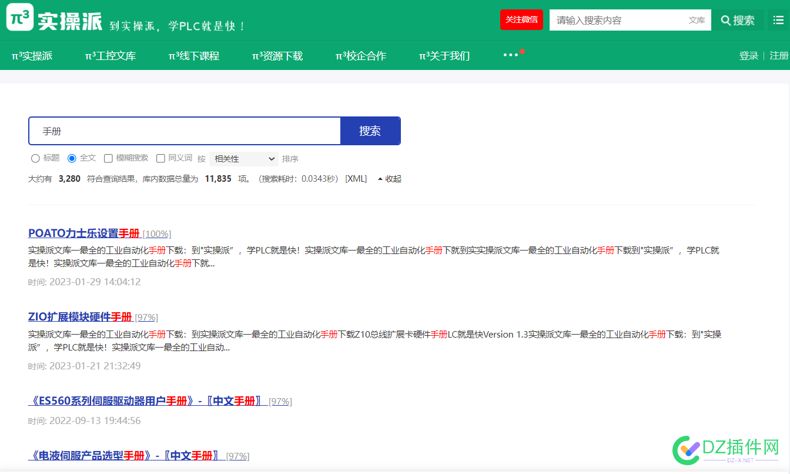
Task: Click the timestamp 2022-09-13 19:44:56
Action: 95,420
